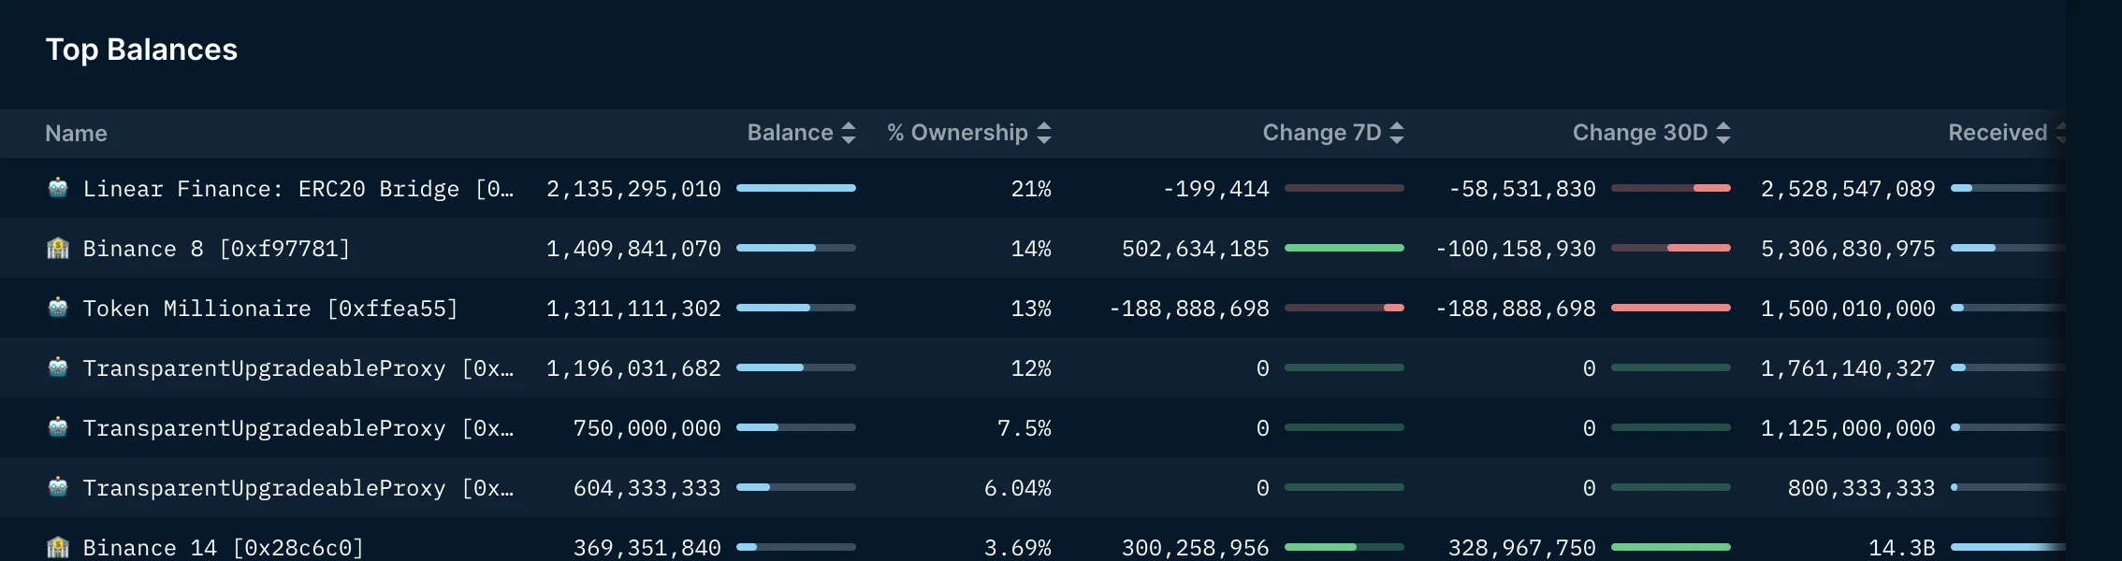Screen dimensions: 2122x561
Task: Open the Binance 8 [0xf97781] address
Action: (216, 249)
